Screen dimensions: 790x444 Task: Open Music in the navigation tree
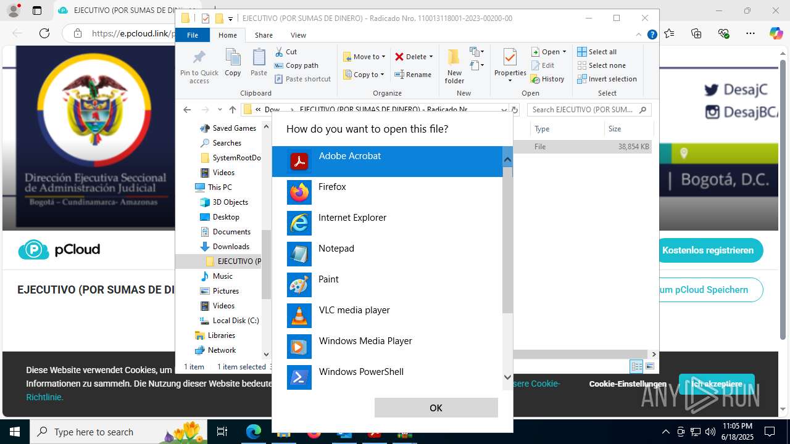tap(217, 276)
